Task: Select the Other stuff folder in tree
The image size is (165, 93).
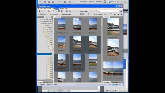Action: 48,31
